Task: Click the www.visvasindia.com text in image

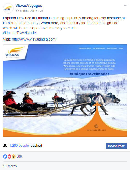Action: (x=96, y=130)
